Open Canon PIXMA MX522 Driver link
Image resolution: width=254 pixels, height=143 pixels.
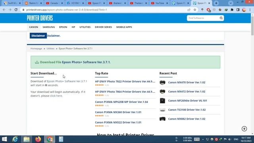[x=118, y=122]
